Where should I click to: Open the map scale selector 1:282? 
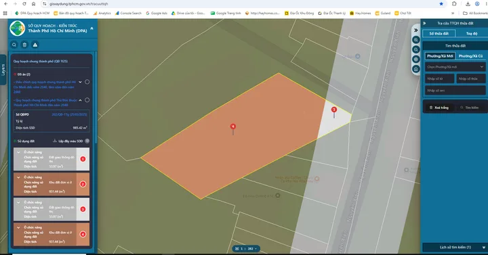tap(247, 248)
